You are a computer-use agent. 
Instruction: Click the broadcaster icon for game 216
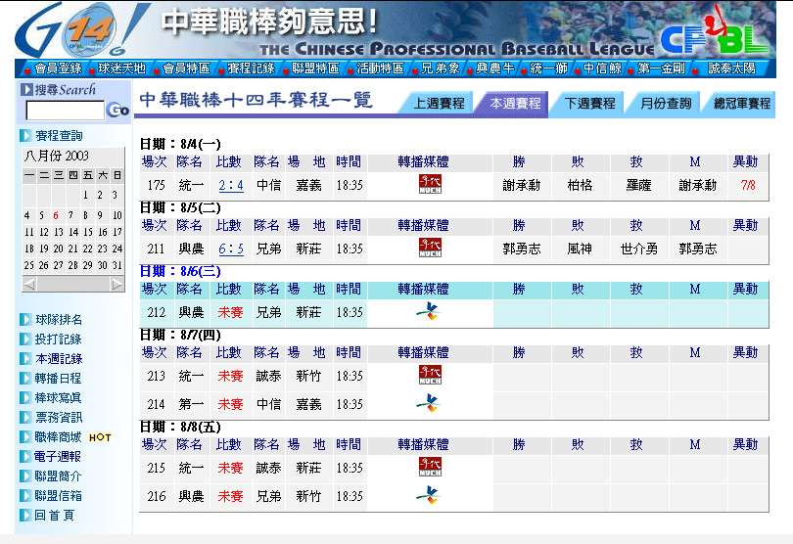(x=429, y=495)
